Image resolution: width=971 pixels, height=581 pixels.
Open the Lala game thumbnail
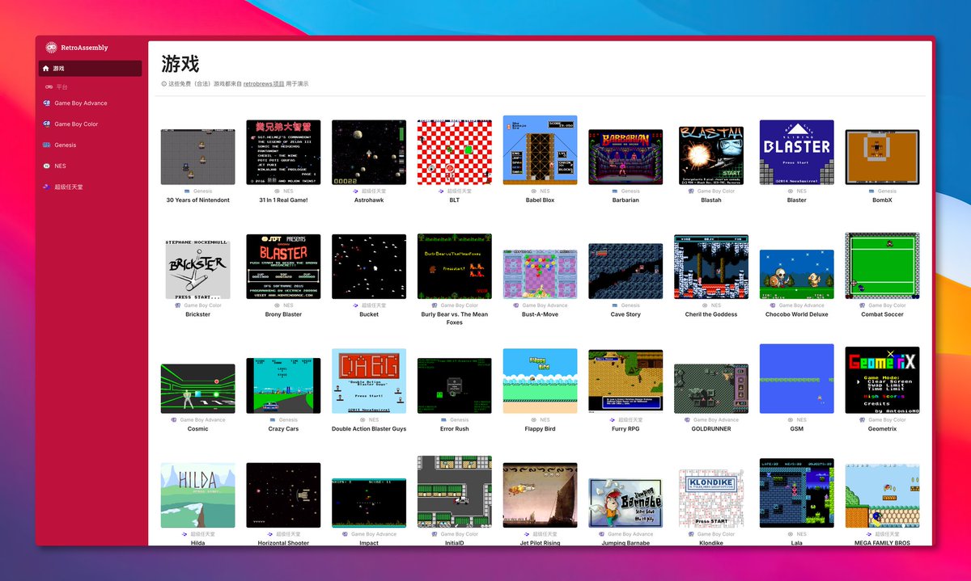coord(797,494)
